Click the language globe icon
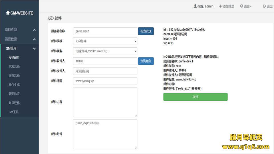 (x=241, y=6)
